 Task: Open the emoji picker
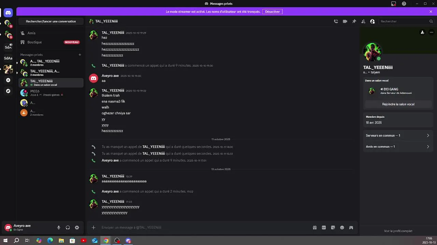[342, 228]
